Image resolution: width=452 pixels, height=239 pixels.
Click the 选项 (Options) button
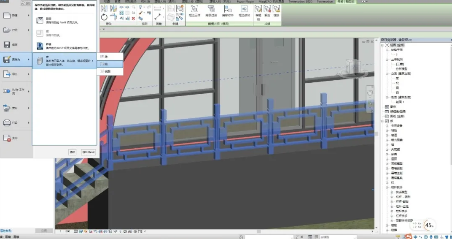pyautogui.click(x=72, y=152)
